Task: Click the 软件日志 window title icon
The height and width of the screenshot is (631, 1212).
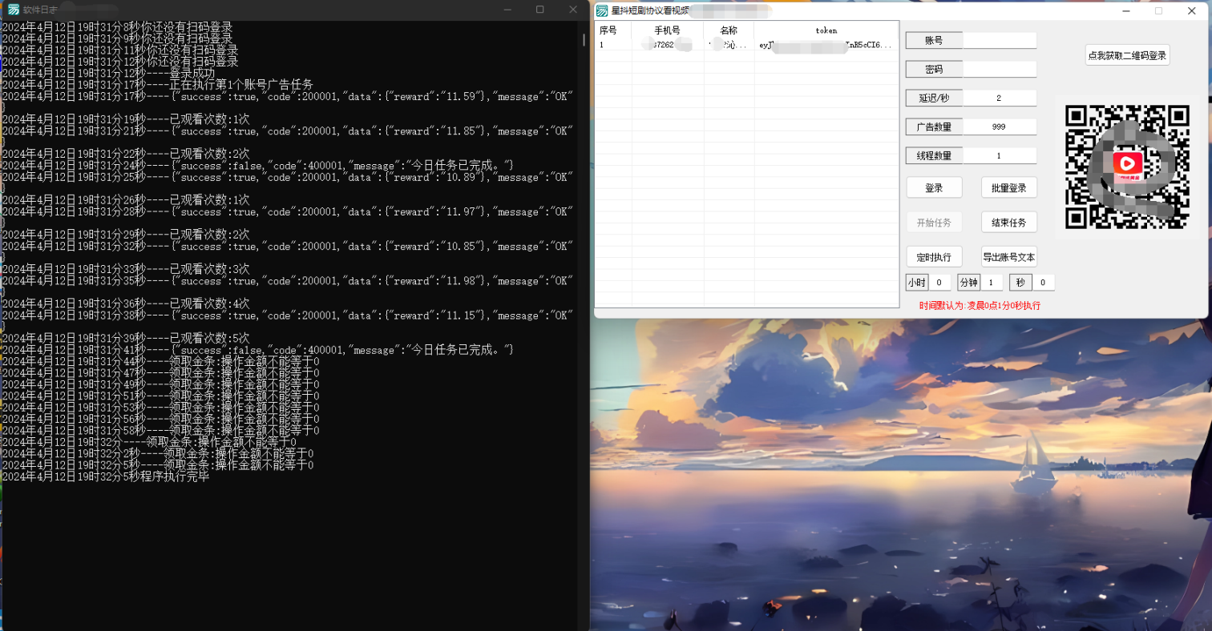Action: (14, 10)
